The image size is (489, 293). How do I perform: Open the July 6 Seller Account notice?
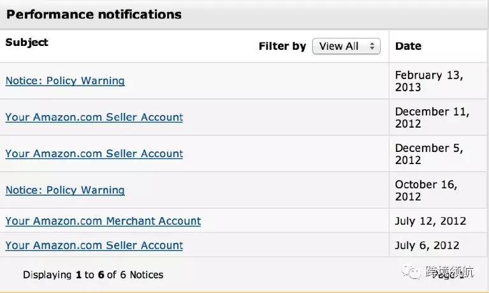(x=94, y=246)
